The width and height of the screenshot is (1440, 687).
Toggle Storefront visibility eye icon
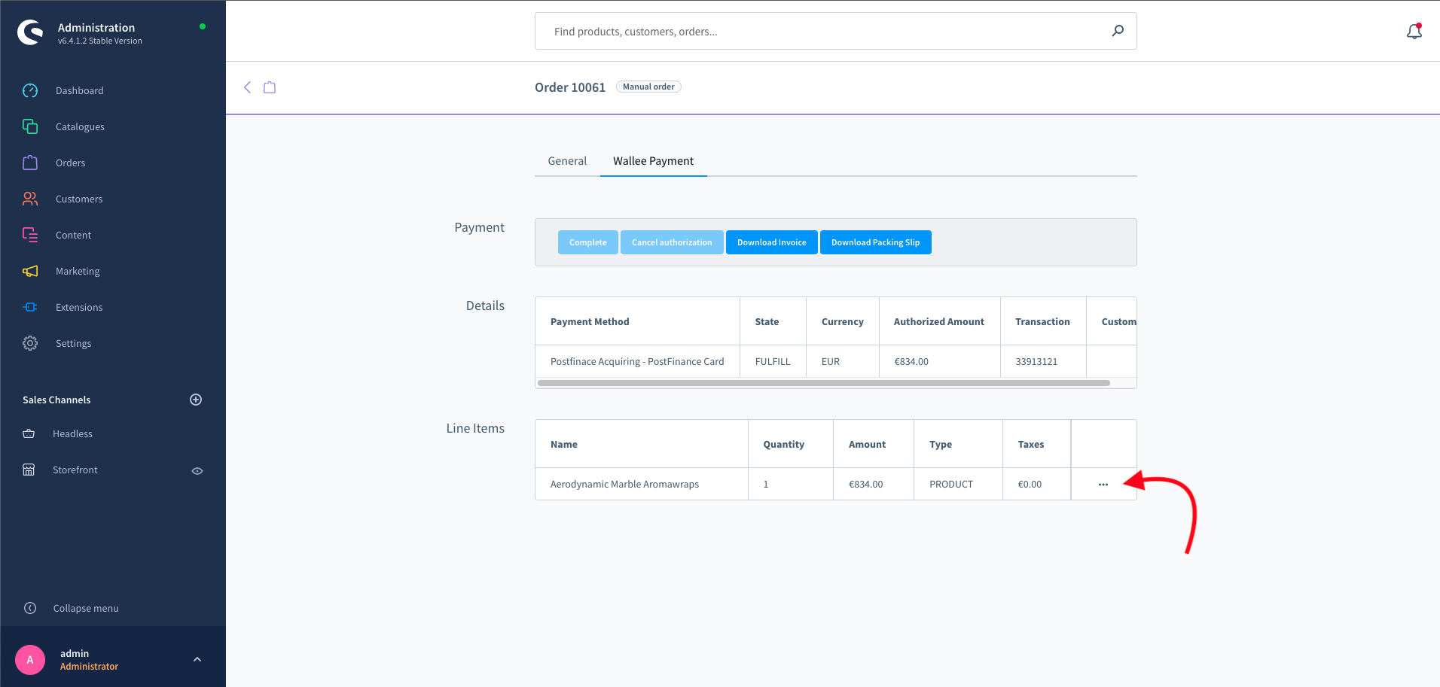coord(197,470)
